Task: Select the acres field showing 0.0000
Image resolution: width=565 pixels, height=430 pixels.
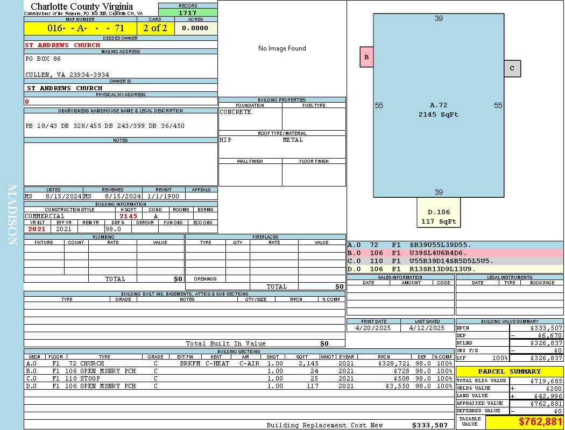Action: click(x=196, y=28)
